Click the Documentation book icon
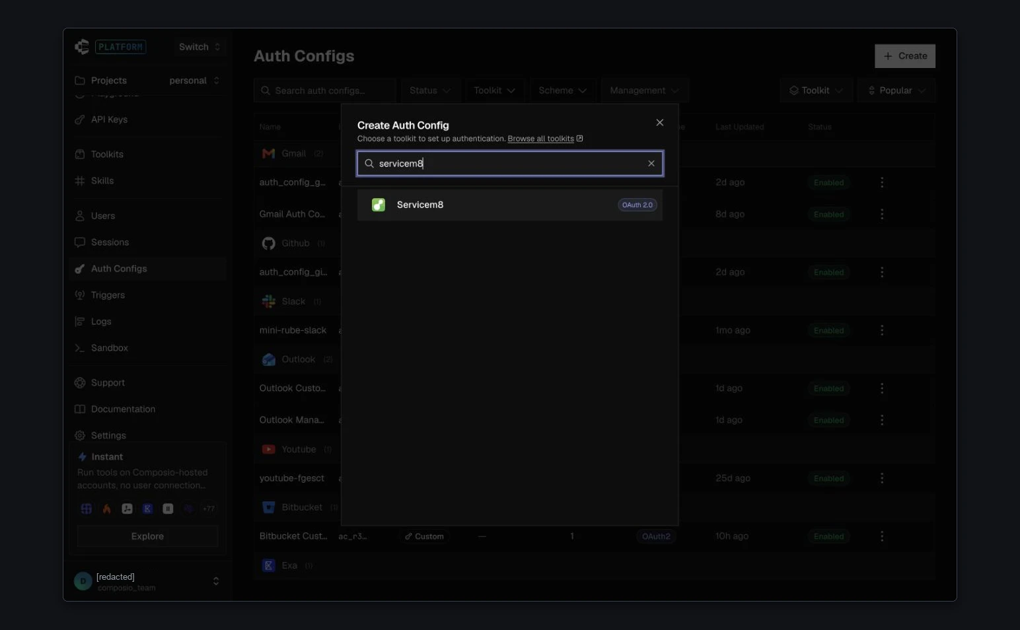This screenshot has width=1020, height=630. tap(80, 409)
